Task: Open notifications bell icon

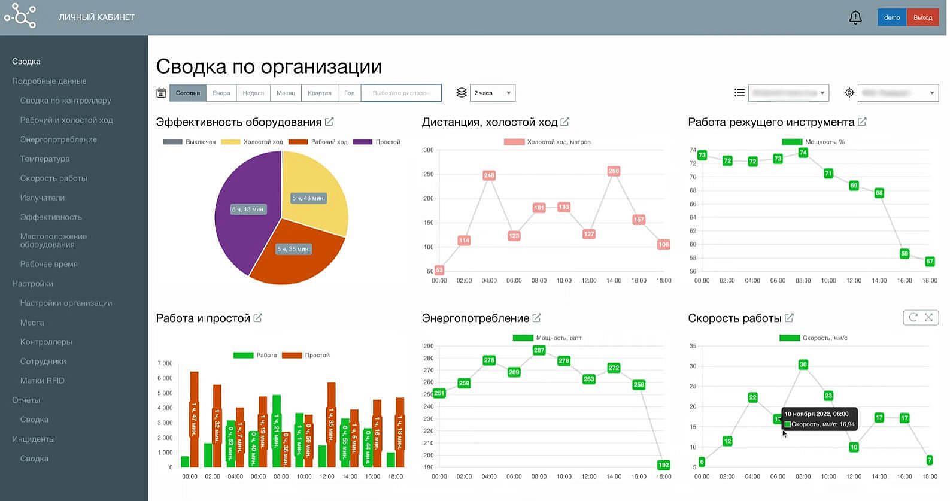Action: click(x=855, y=17)
